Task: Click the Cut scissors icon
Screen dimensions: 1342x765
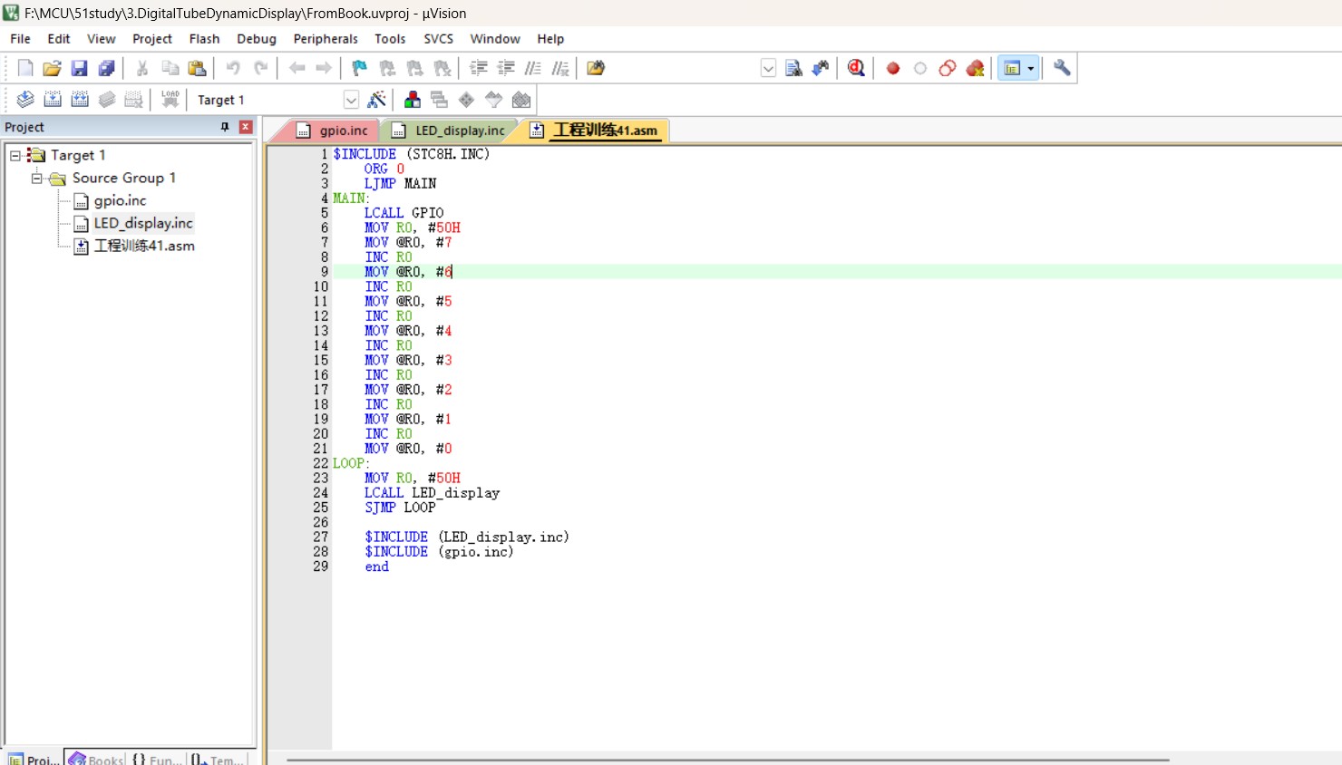Action: pyautogui.click(x=142, y=68)
